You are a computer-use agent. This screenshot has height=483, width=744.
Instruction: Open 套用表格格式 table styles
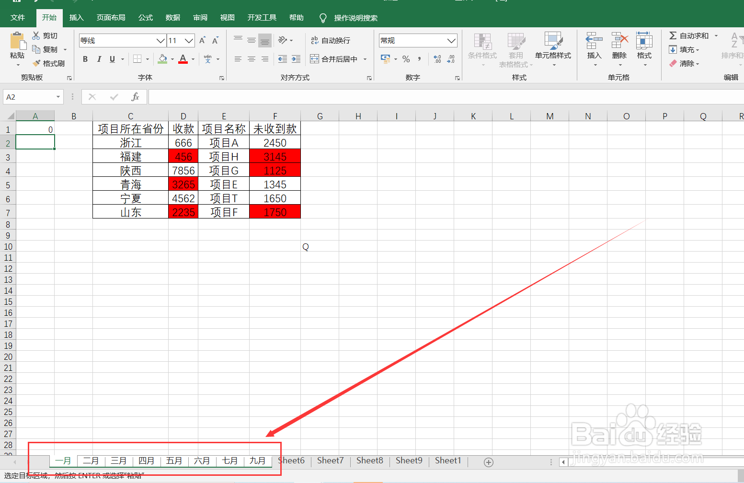[x=516, y=50]
